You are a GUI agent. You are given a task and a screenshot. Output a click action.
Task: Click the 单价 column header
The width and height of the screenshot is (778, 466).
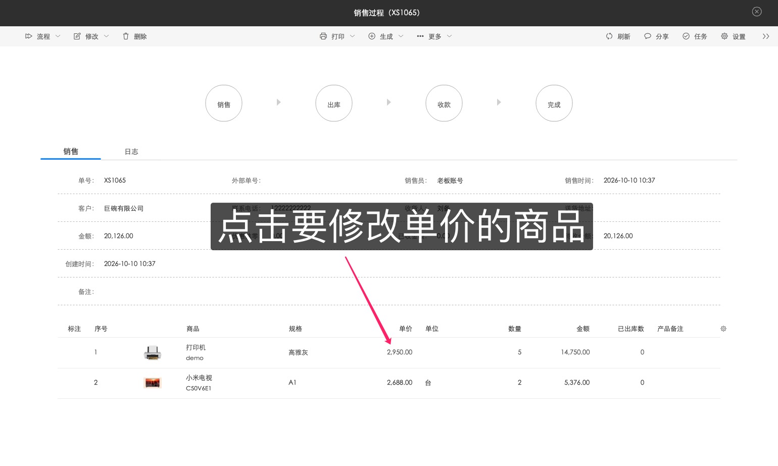point(406,329)
